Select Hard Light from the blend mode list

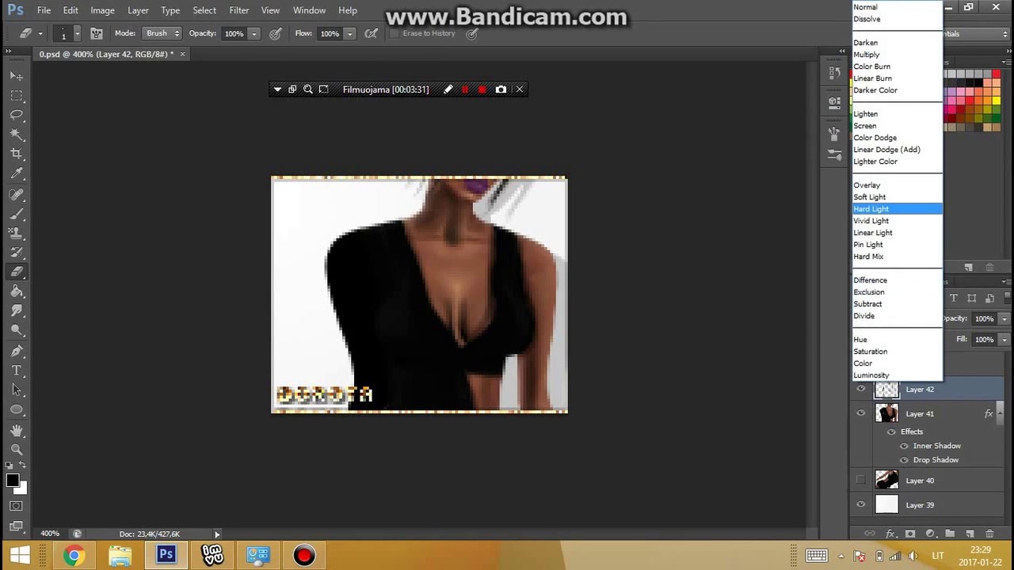pyautogui.click(x=871, y=208)
